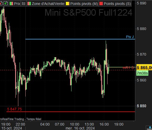The height and width of the screenshot is (130, 152).
Task: Click the 15 oct. 2024 date label
Action: [12, 128]
